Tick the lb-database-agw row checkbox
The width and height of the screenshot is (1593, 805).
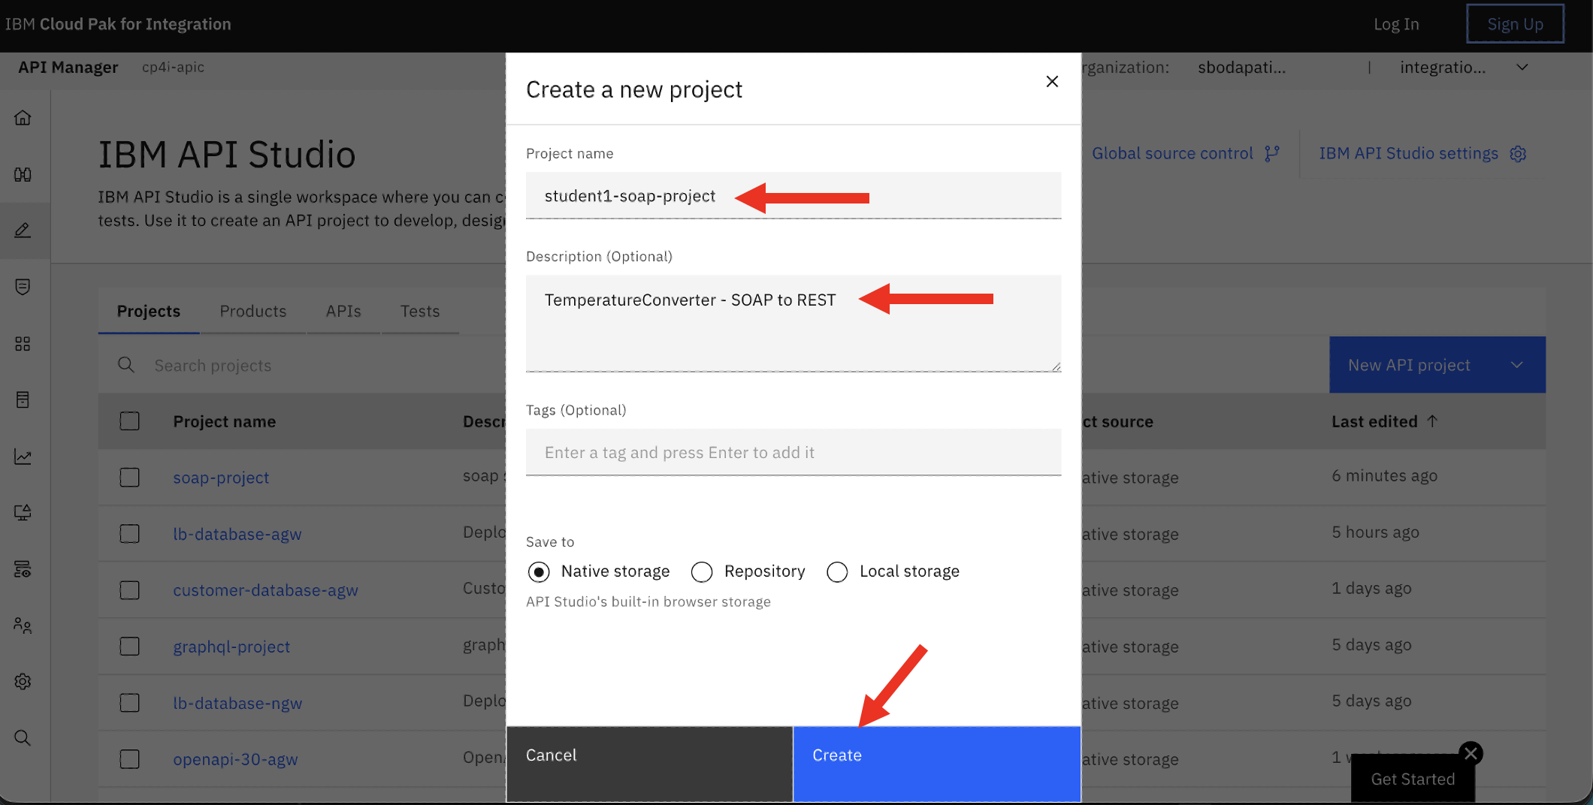(130, 534)
